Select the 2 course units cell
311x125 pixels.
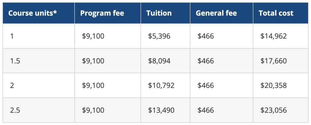point(39,85)
